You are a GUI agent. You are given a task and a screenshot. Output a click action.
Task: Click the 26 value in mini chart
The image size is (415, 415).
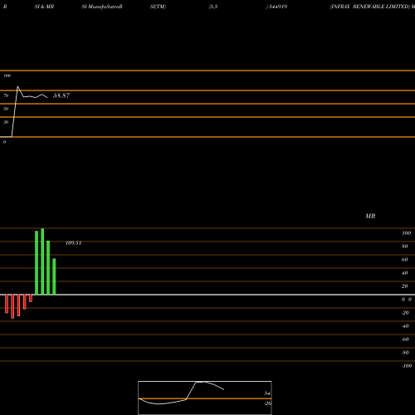267,403
